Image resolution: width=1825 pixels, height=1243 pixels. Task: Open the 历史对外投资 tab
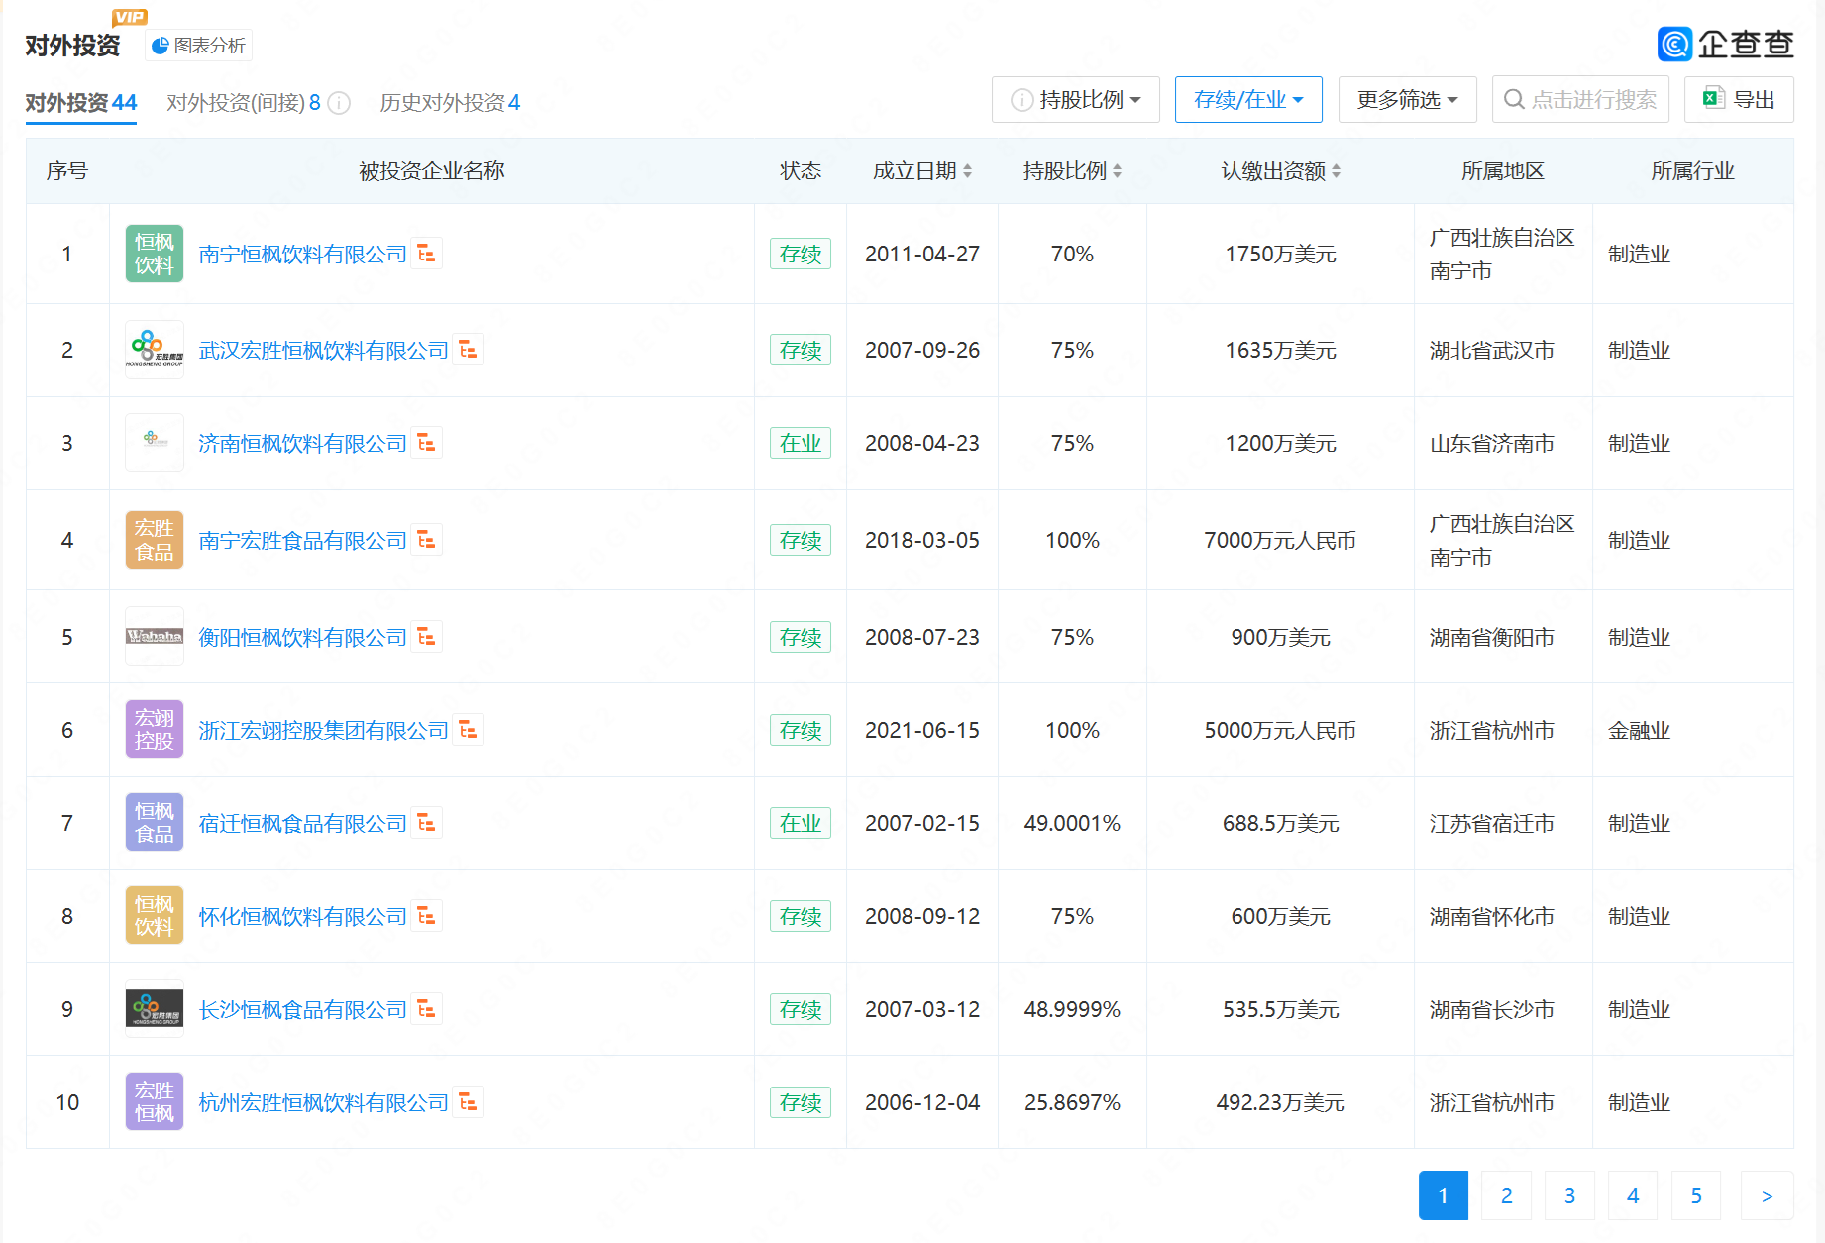[450, 103]
